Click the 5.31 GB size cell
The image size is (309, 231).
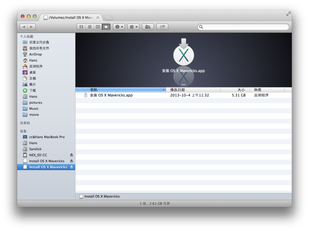pos(239,95)
